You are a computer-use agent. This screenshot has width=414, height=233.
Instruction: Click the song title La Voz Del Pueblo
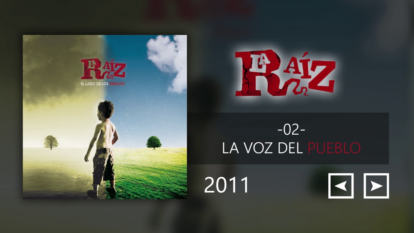[x=291, y=148]
